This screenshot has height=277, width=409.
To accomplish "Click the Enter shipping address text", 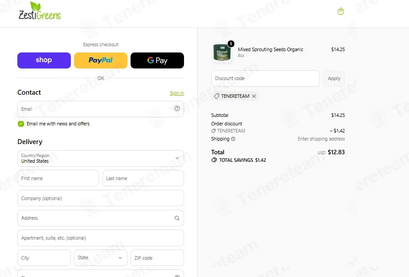I will tap(321, 139).
